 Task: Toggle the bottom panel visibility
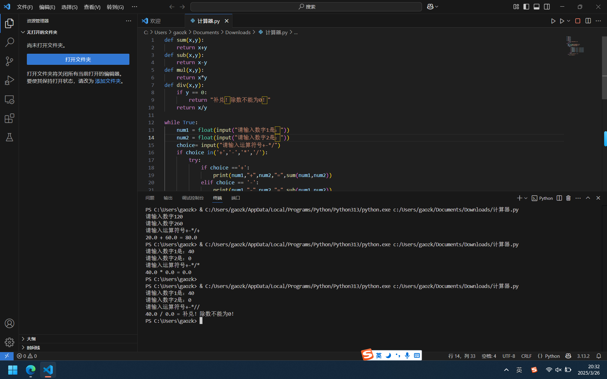point(536,7)
